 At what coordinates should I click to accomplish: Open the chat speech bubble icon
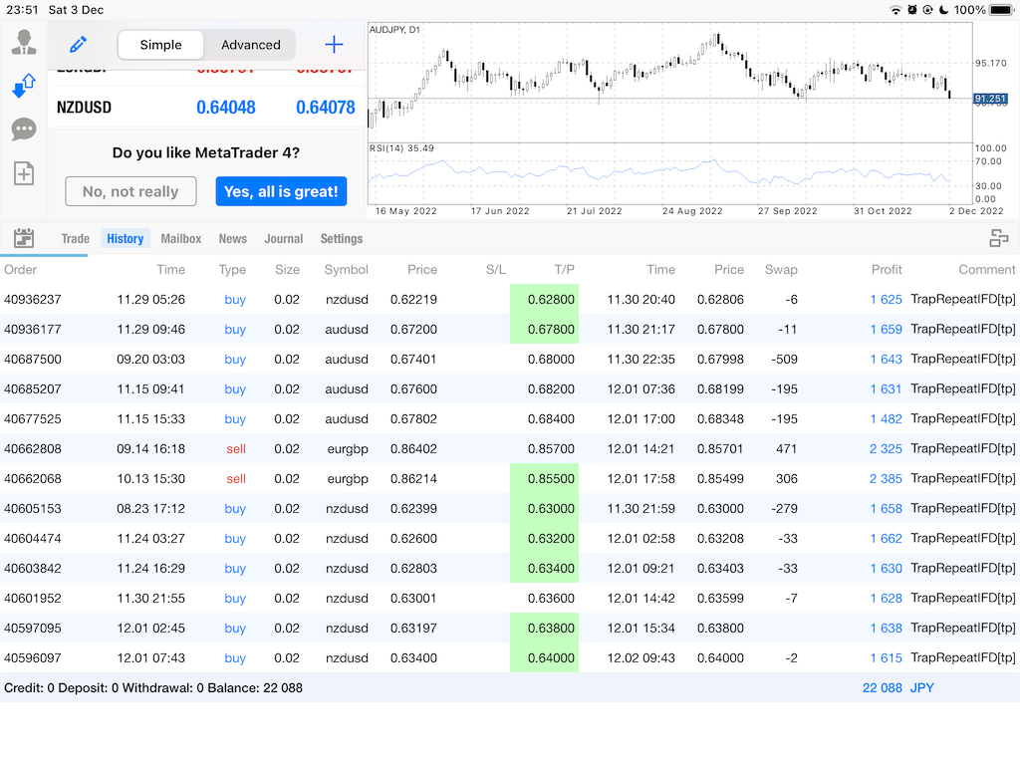tap(24, 129)
